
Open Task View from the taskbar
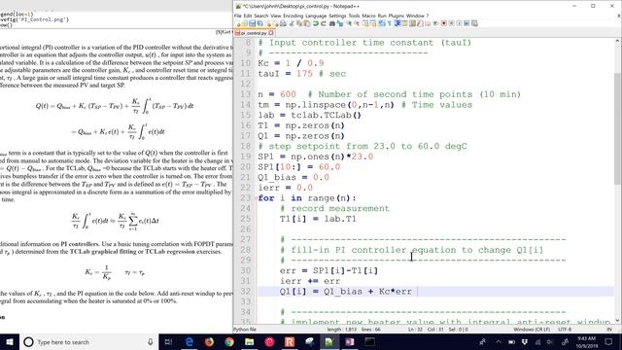click(168, 341)
